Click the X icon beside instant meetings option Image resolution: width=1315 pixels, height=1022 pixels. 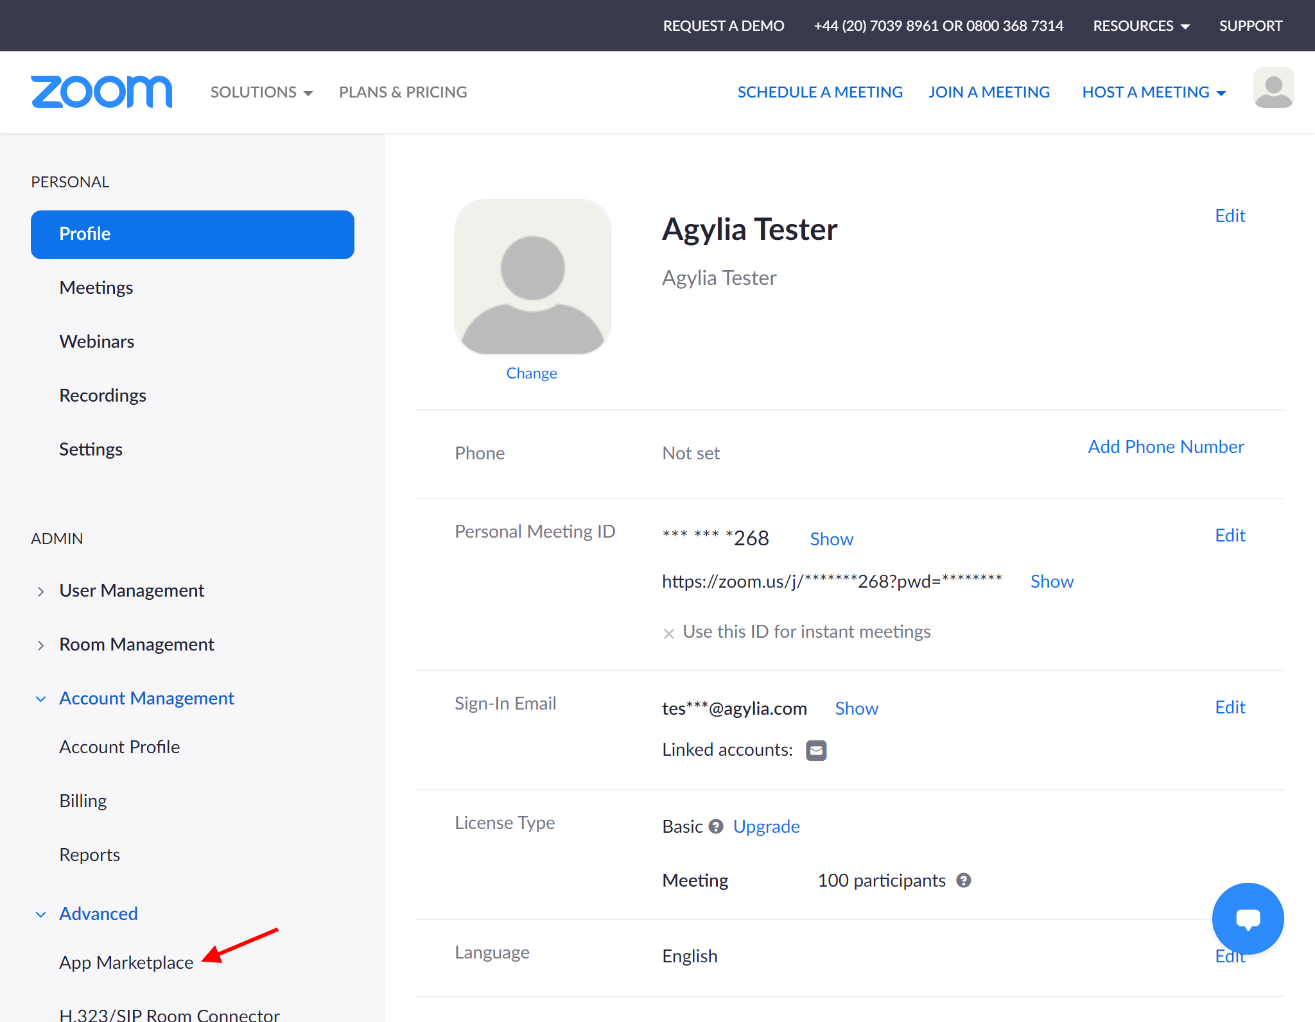(668, 633)
